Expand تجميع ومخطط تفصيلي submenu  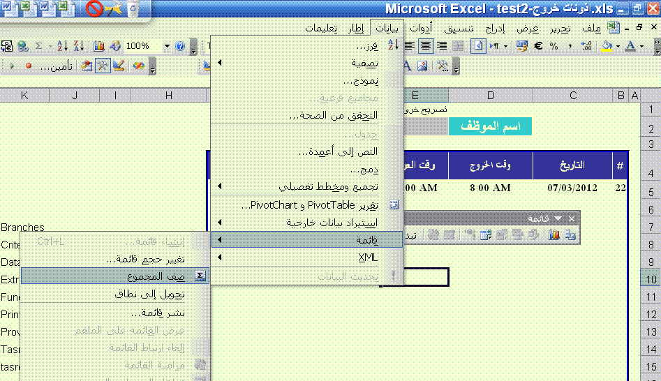[307, 186]
